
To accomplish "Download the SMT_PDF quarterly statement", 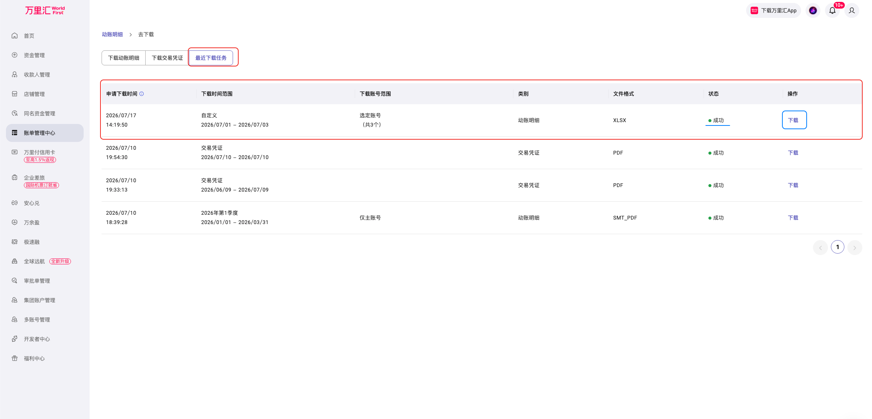I will [793, 218].
